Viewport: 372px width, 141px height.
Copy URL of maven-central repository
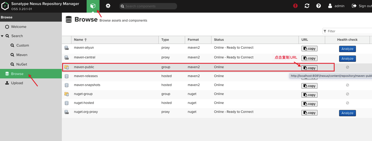309,58
